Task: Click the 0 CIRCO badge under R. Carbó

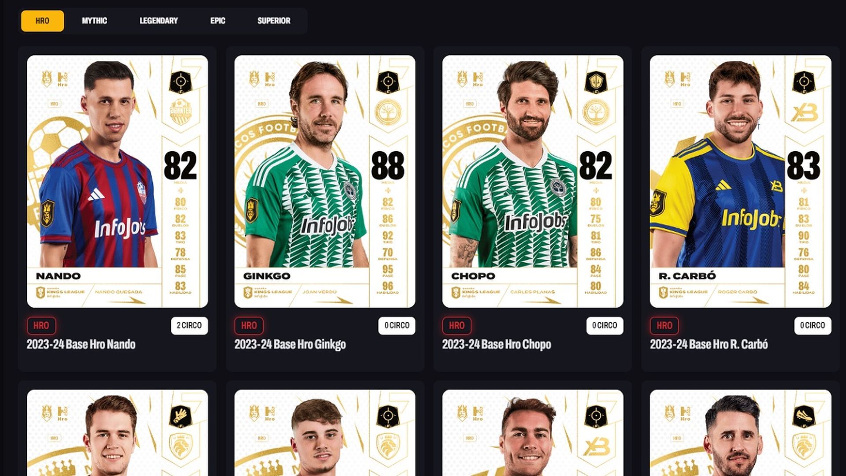Action: 813,326
